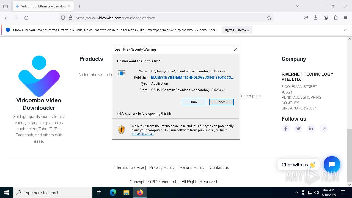The height and width of the screenshot is (198, 352).
Task: Open Contact us link
Action: coord(219,167)
